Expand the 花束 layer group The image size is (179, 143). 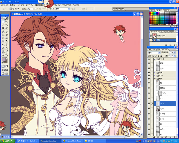155,72
